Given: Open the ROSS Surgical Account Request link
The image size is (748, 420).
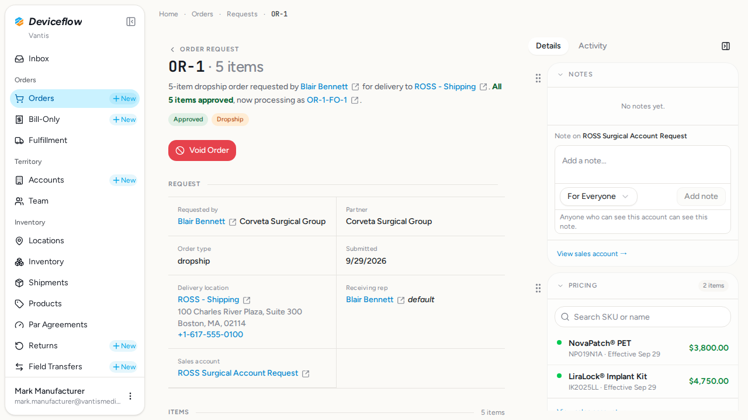Looking at the screenshot, I should (238, 373).
